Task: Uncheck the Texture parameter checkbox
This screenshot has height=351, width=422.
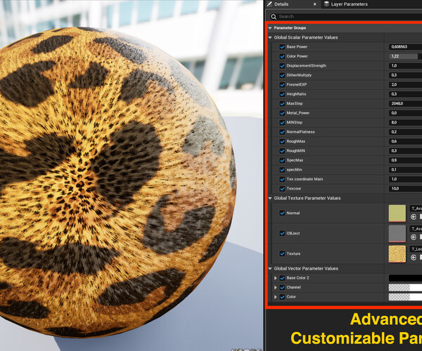Action: [x=282, y=253]
